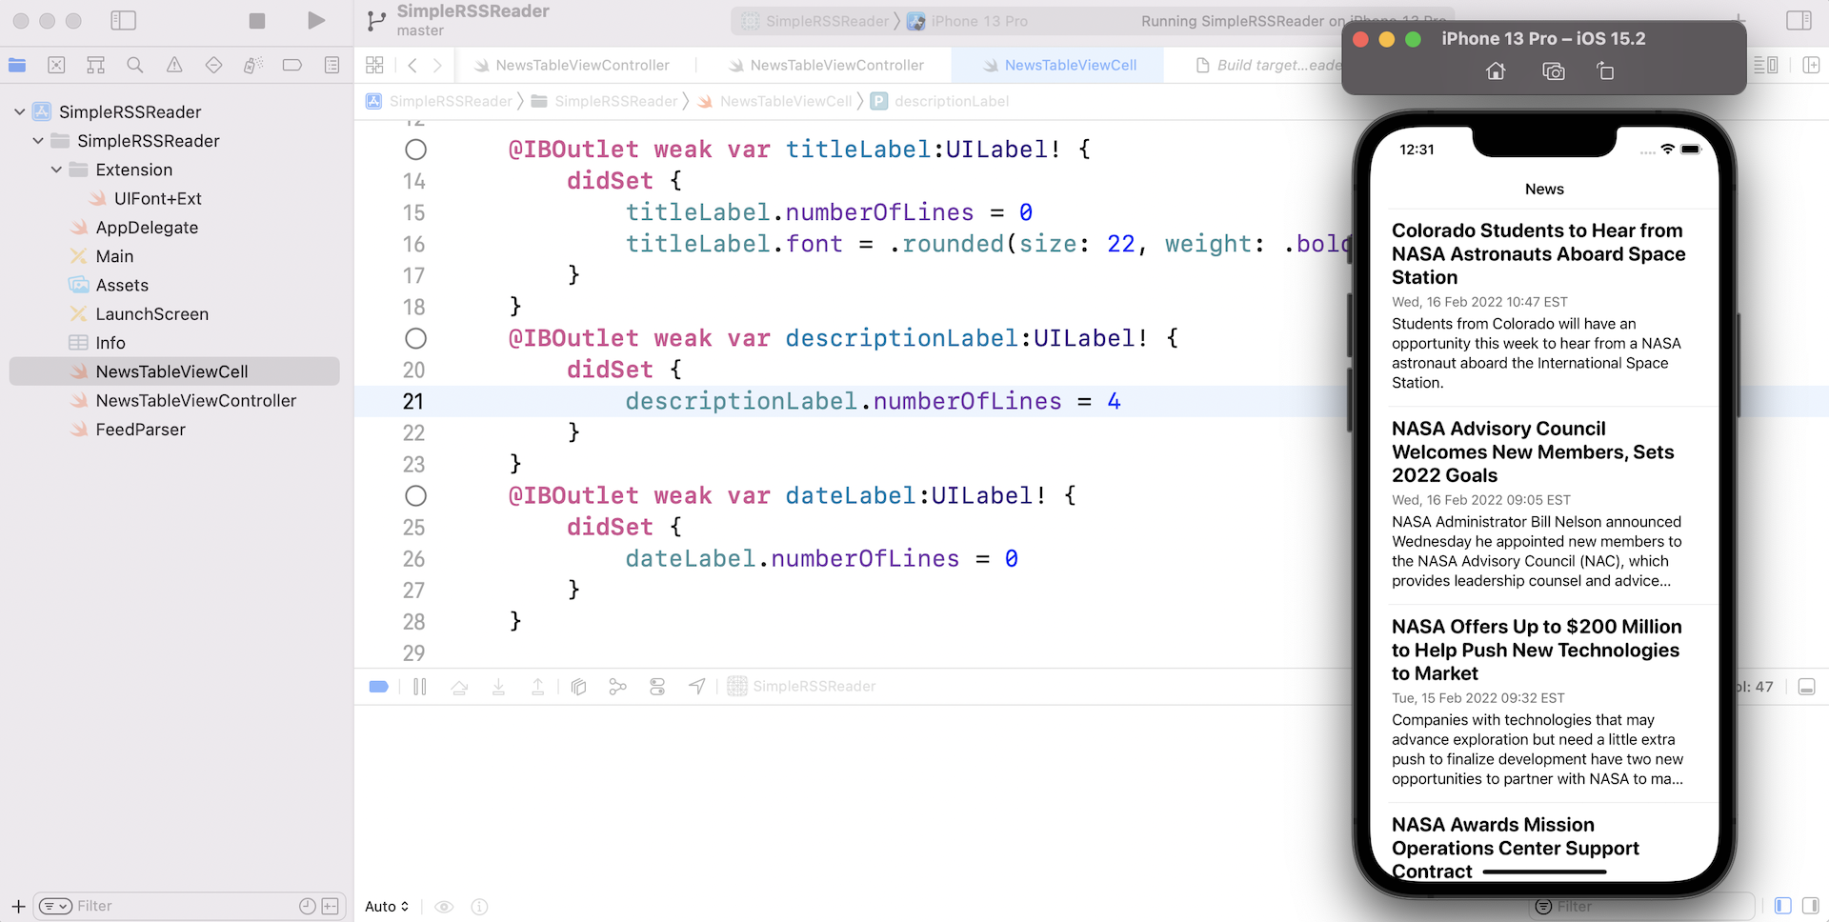Rotate the simulator device

pos(1605,71)
